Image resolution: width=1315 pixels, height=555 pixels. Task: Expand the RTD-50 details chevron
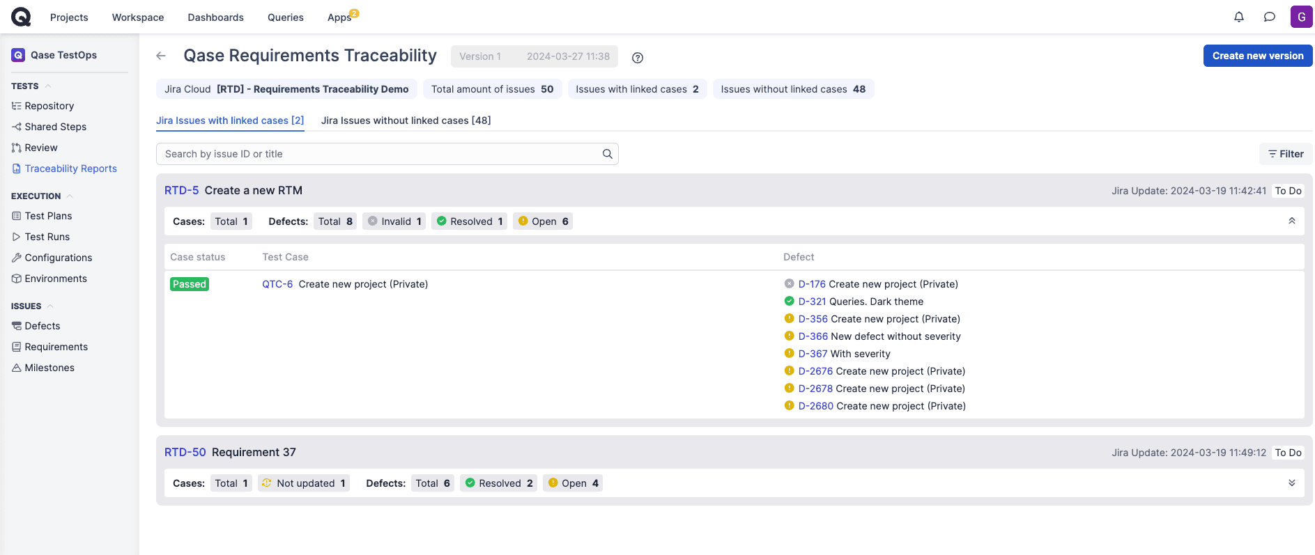click(1292, 483)
